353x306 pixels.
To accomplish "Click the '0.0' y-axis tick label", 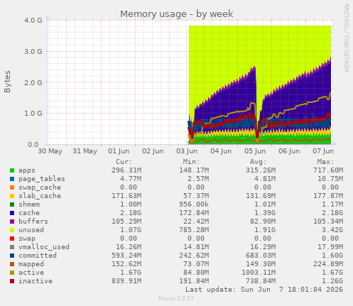I will point(33,144).
